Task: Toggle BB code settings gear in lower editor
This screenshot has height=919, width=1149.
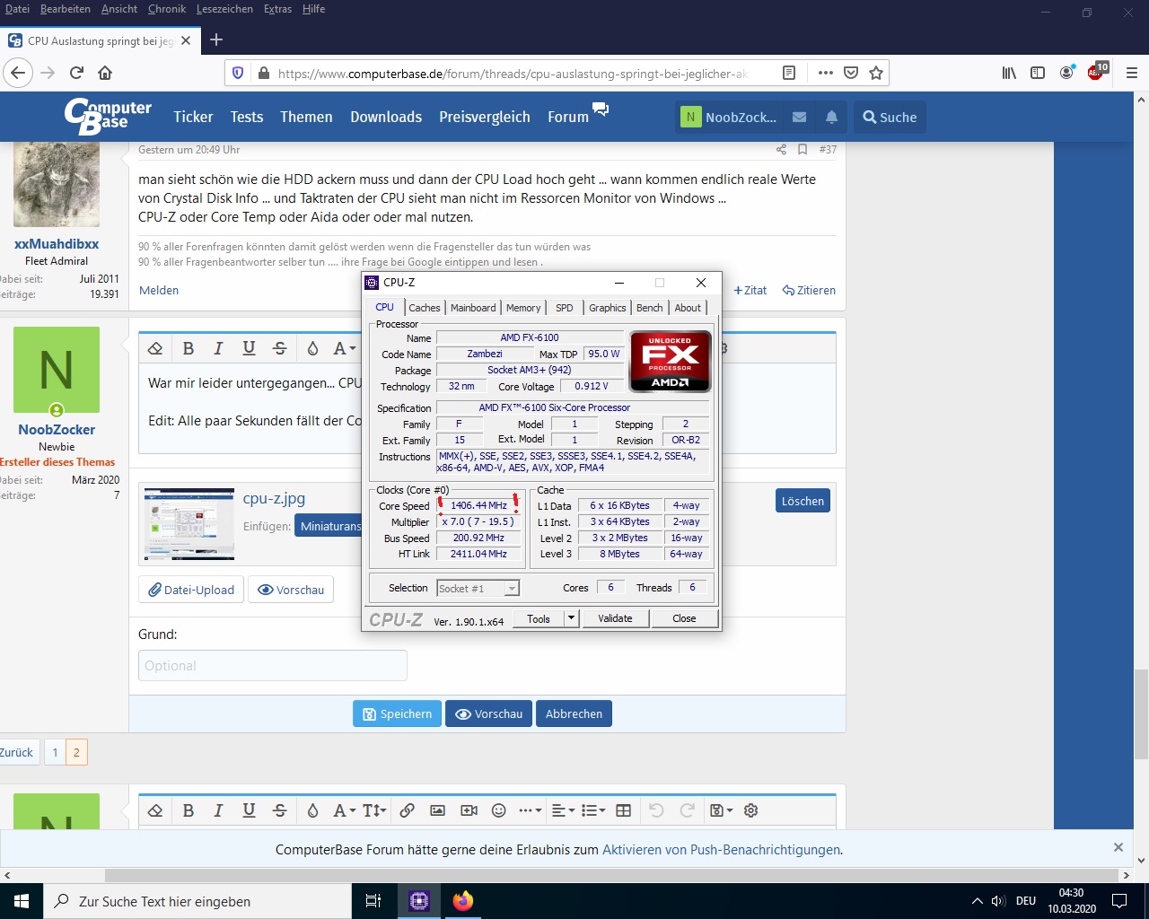Action: tap(751, 810)
